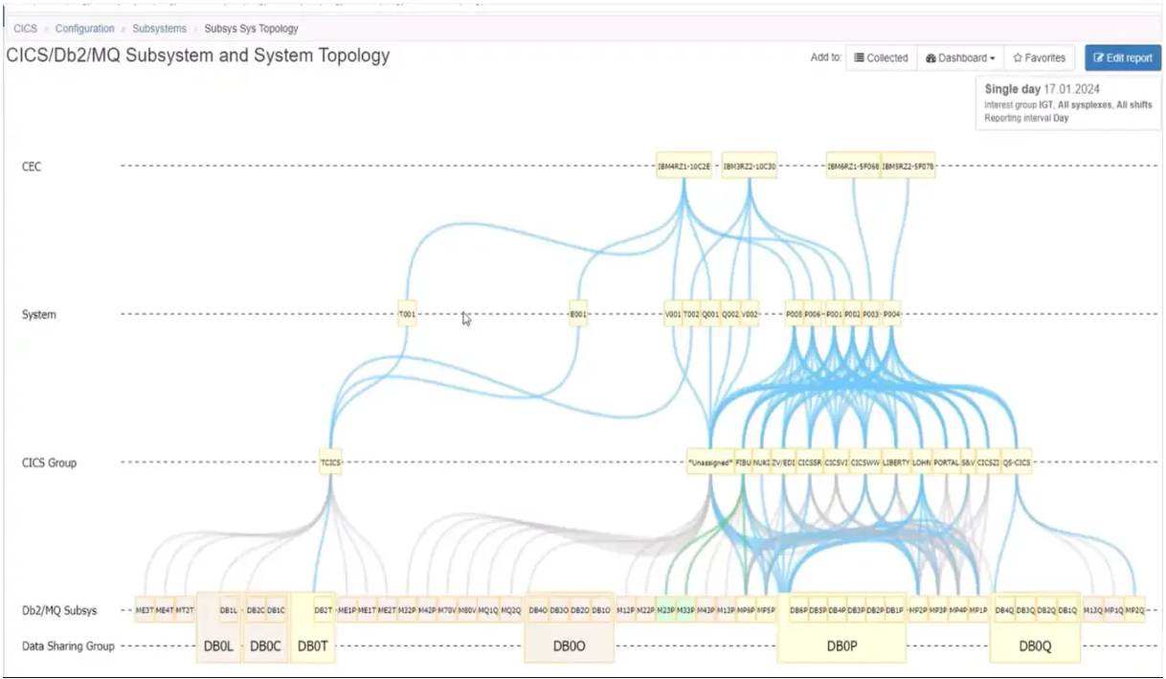
Task: Select system node Q001
Action: coord(710,314)
